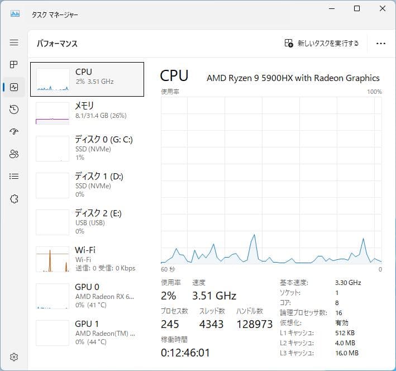Click the 3.51 GHz speed value

(x=214, y=296)
